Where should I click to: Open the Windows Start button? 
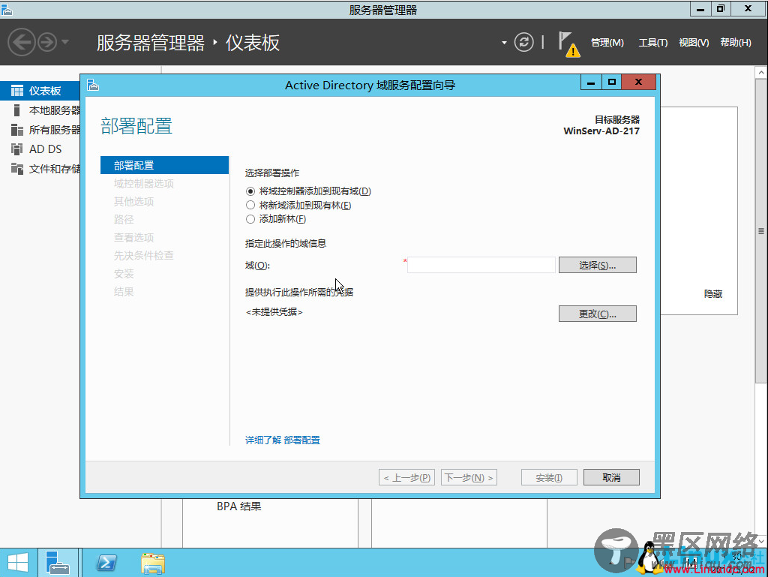click(18, 562)
